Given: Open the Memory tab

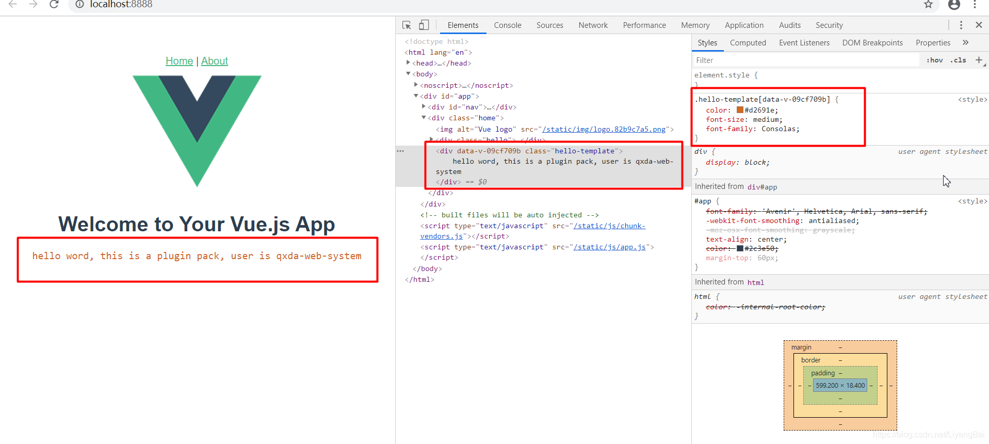Looking at the screenshot, I should tap(695, 25).
